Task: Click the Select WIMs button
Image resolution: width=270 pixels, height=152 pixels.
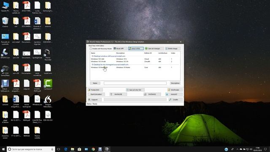Action: pyautogui.click(x=136, y=49)
